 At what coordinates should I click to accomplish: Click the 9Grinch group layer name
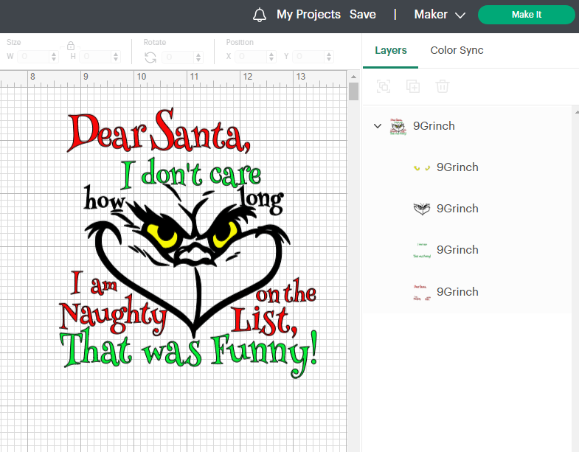click(x=434, y=126)
